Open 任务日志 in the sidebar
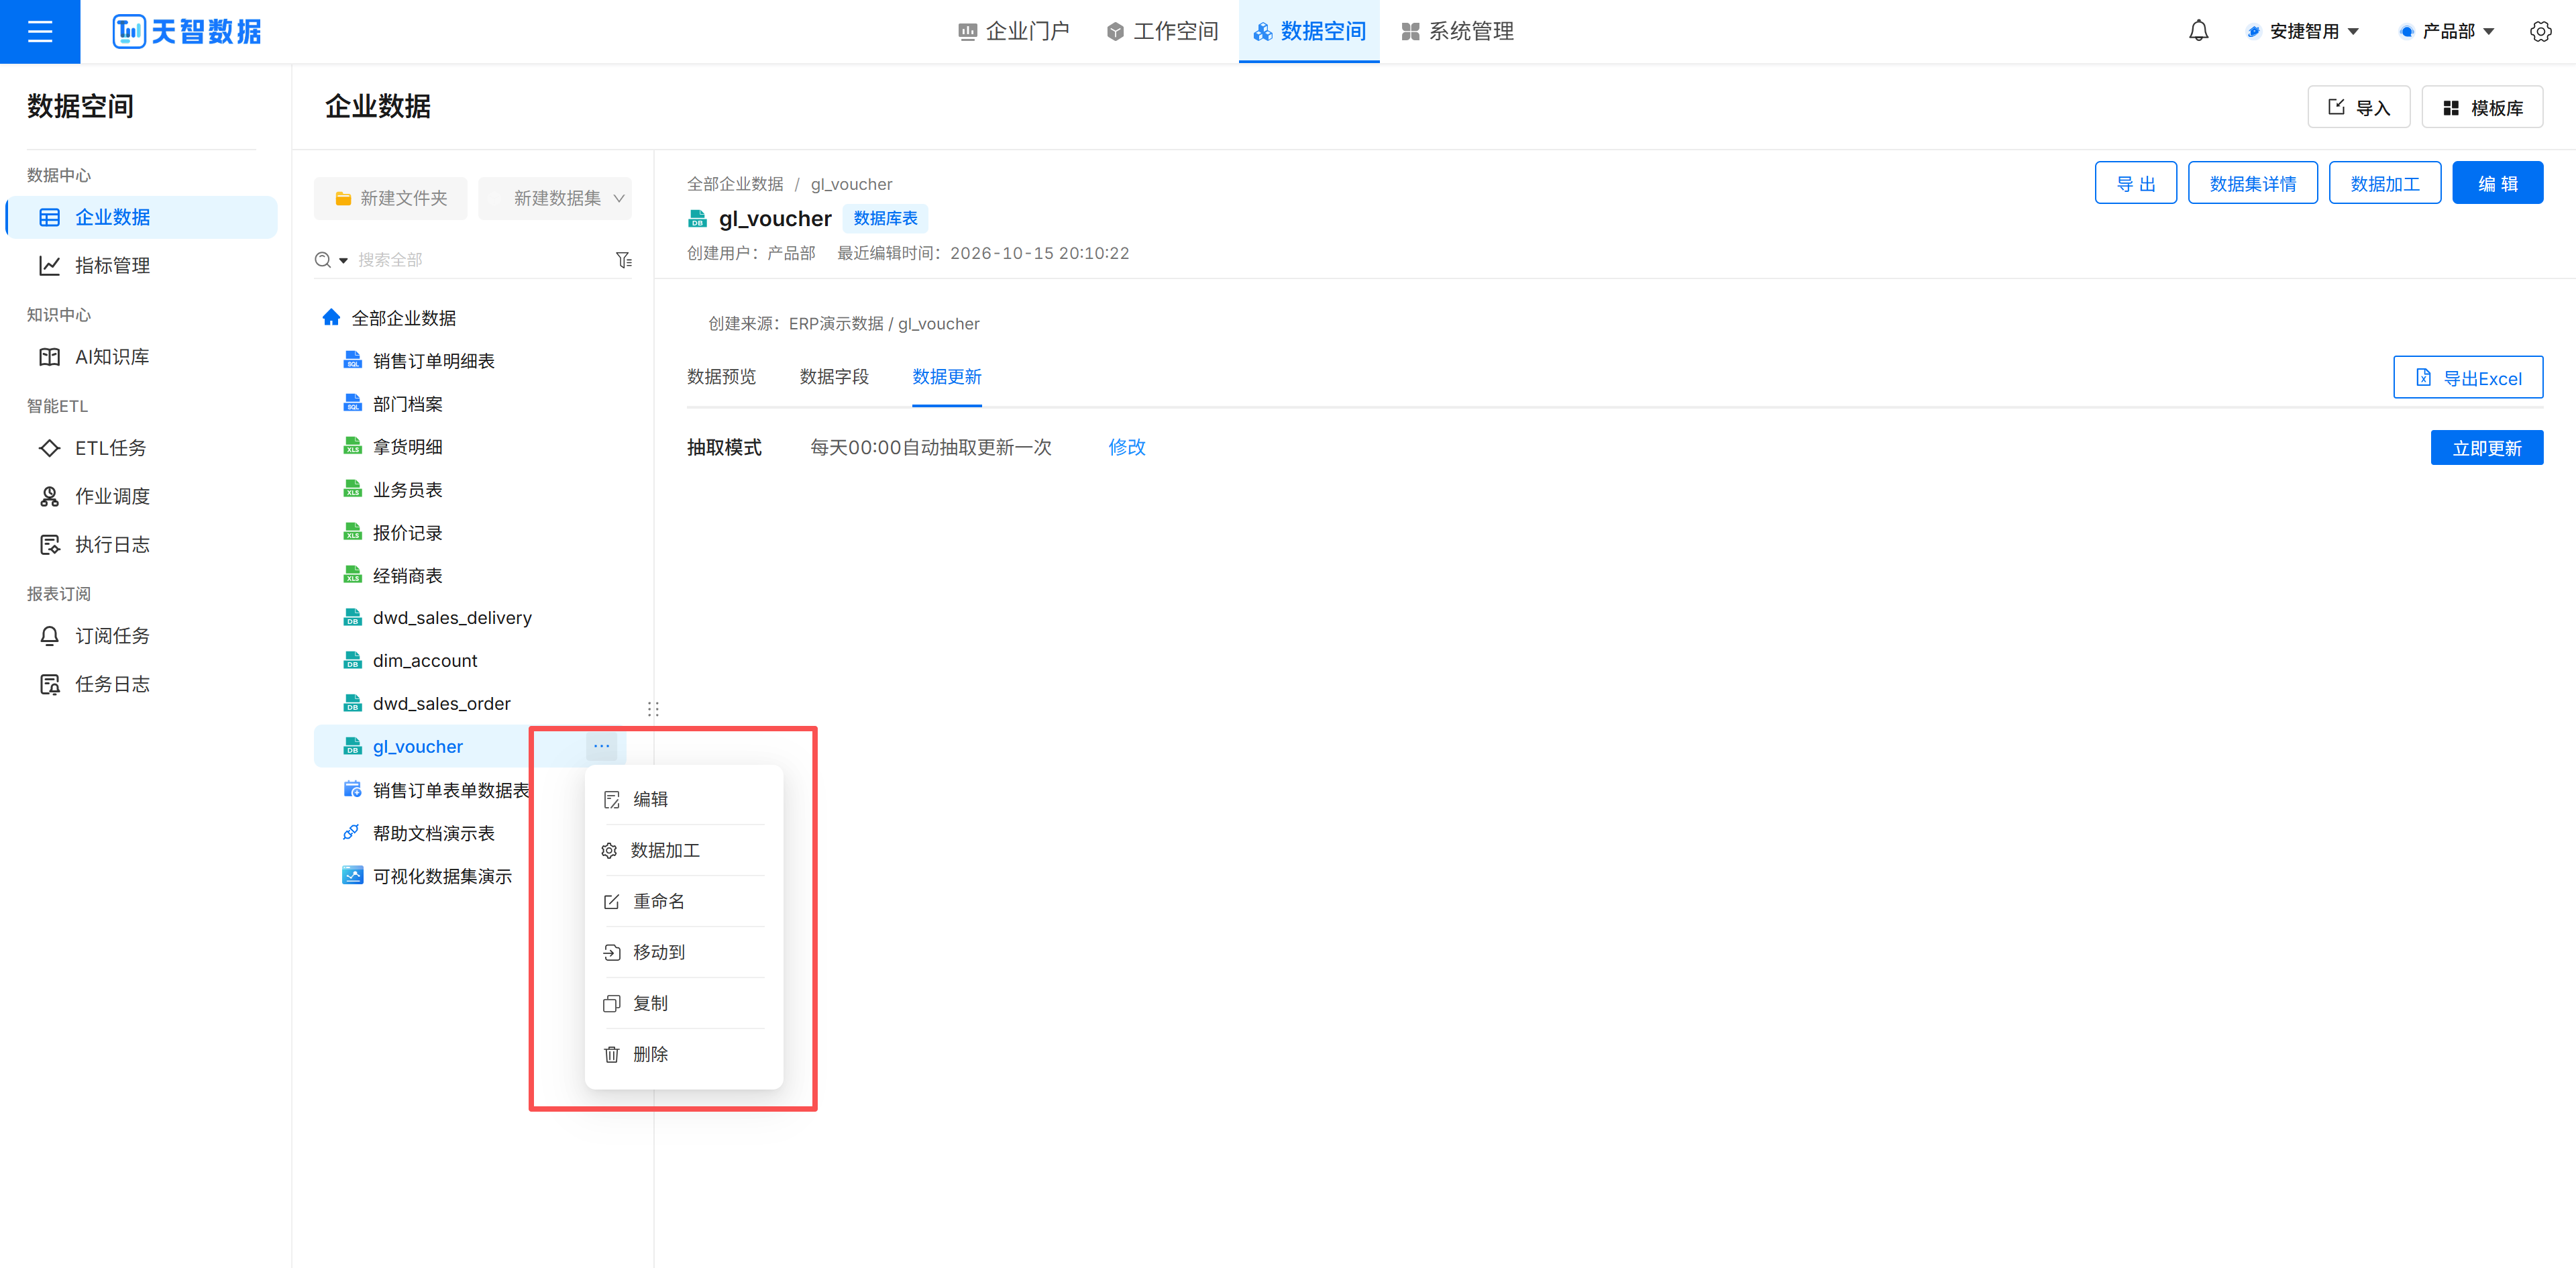The height and width of the screenshot is (1268, 2576). point(141,684)
